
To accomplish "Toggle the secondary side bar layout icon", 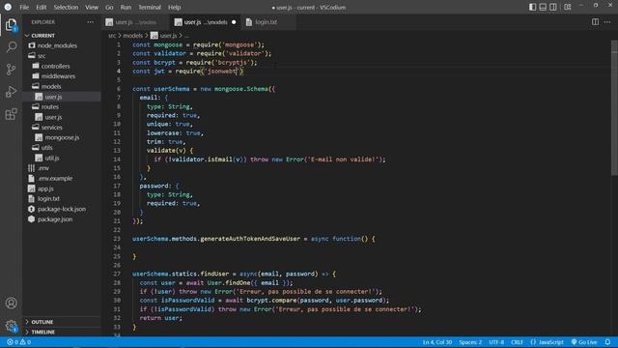I will (553, 7).
